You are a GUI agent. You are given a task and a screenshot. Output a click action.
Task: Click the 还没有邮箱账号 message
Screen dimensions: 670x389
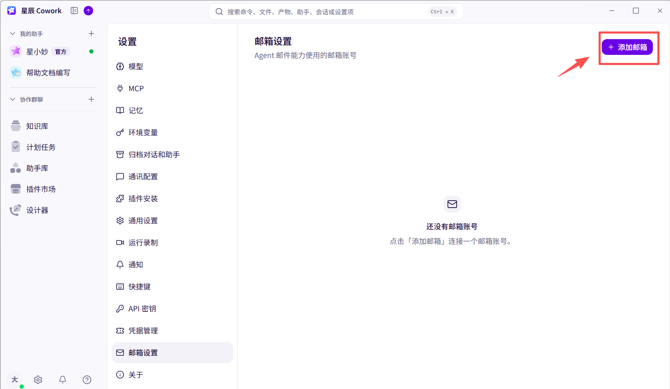pyautogui.click(x=452, y=227)
